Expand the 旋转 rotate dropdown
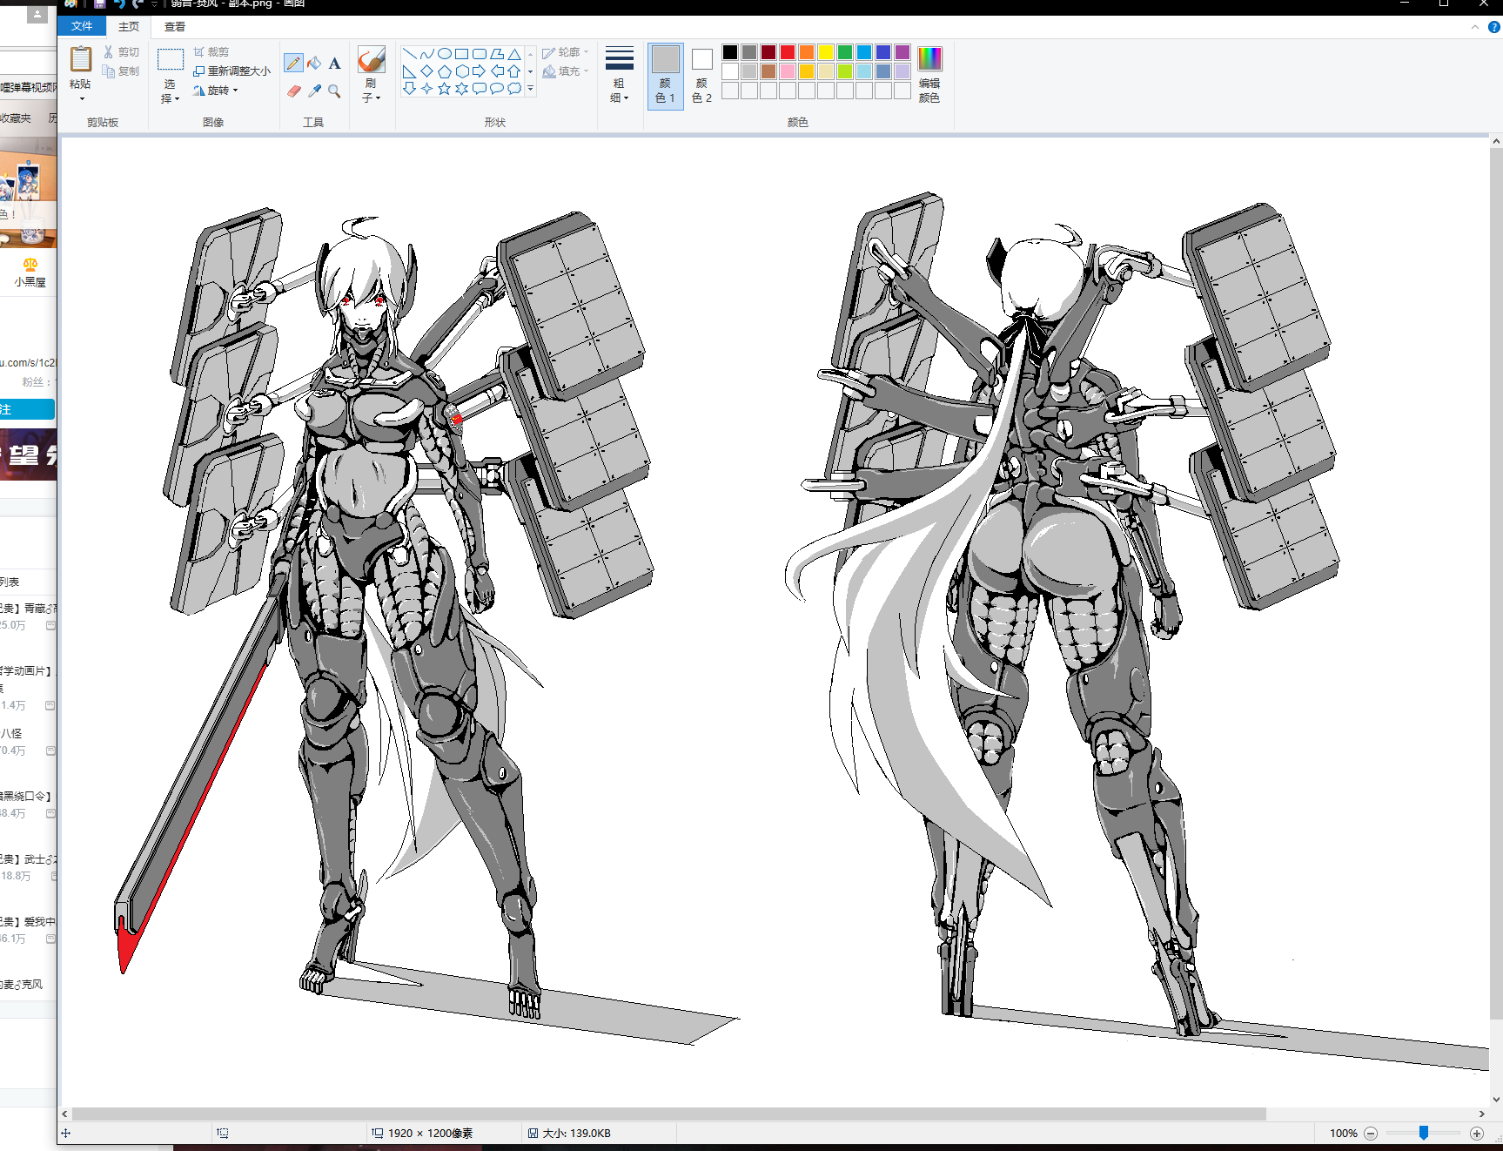The width and height of the screenshot is (1503, 1151). [217, 91]
